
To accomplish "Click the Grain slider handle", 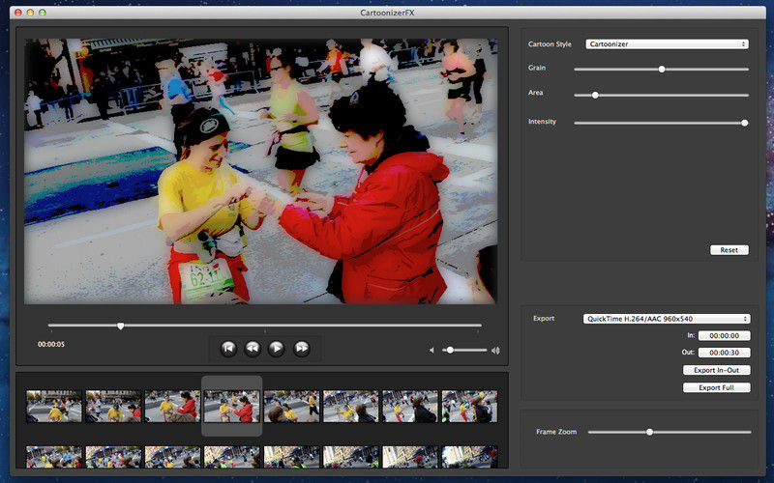I will coord(662,70).
